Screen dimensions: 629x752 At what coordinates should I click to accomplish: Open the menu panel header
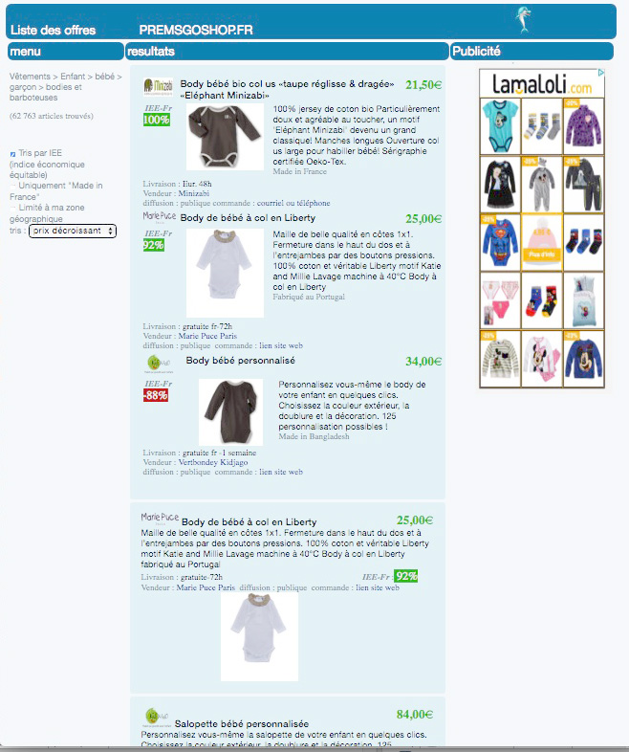coord(66,52)
